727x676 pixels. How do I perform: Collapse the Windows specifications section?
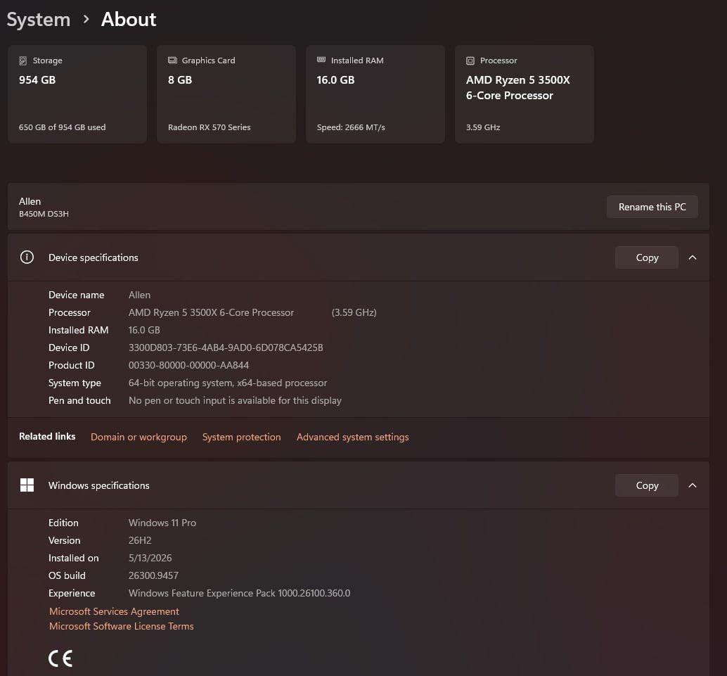point(693,485)
